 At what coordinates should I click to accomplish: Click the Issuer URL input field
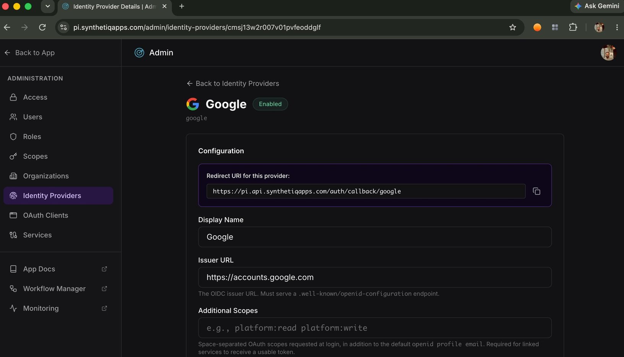(375, 277)
